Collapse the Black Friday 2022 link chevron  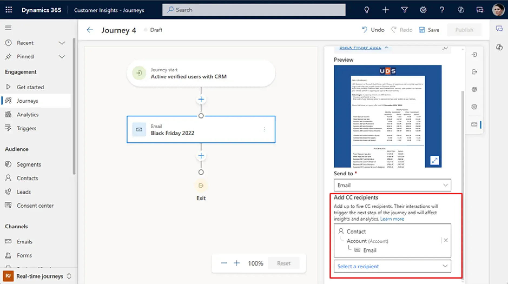pyautogui.click(x=387, y=47)
